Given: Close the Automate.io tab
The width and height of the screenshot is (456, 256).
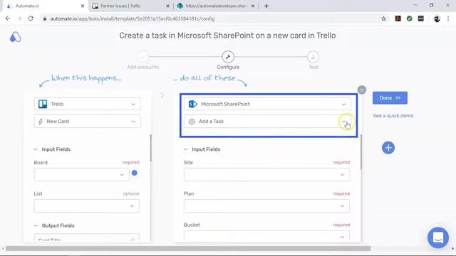Looking at the screenshot, I should (x=83, y=6).
